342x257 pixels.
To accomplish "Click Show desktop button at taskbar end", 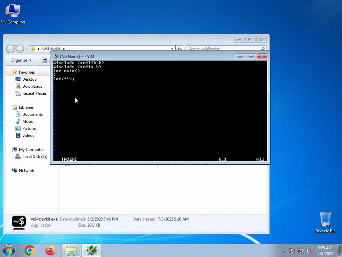I will pyautogui.click(x=340, y=250).
